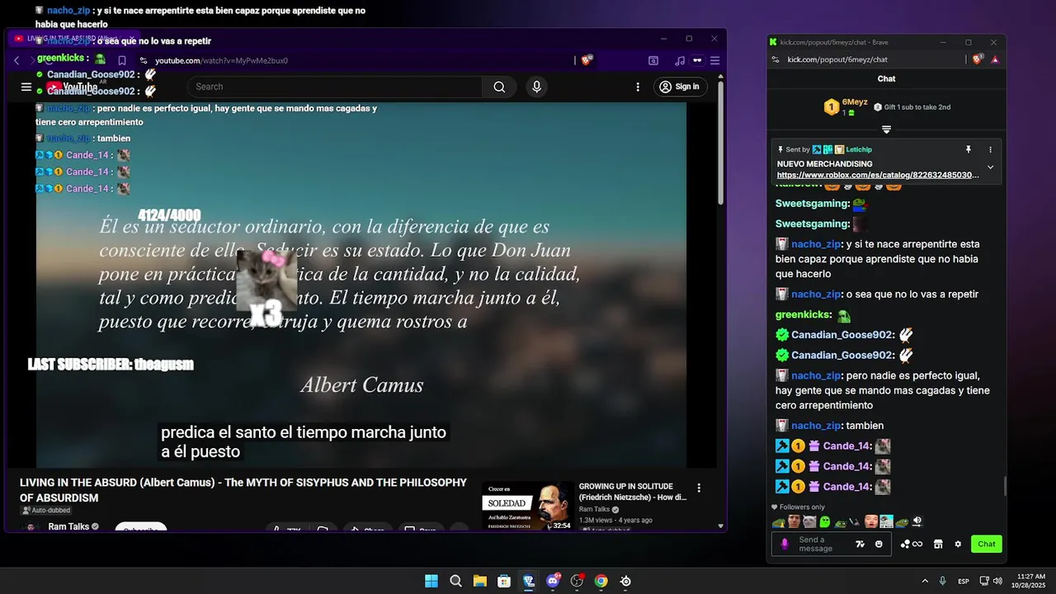Click first Canadian_Goose902 username in Kick chat

coord(841,335)
